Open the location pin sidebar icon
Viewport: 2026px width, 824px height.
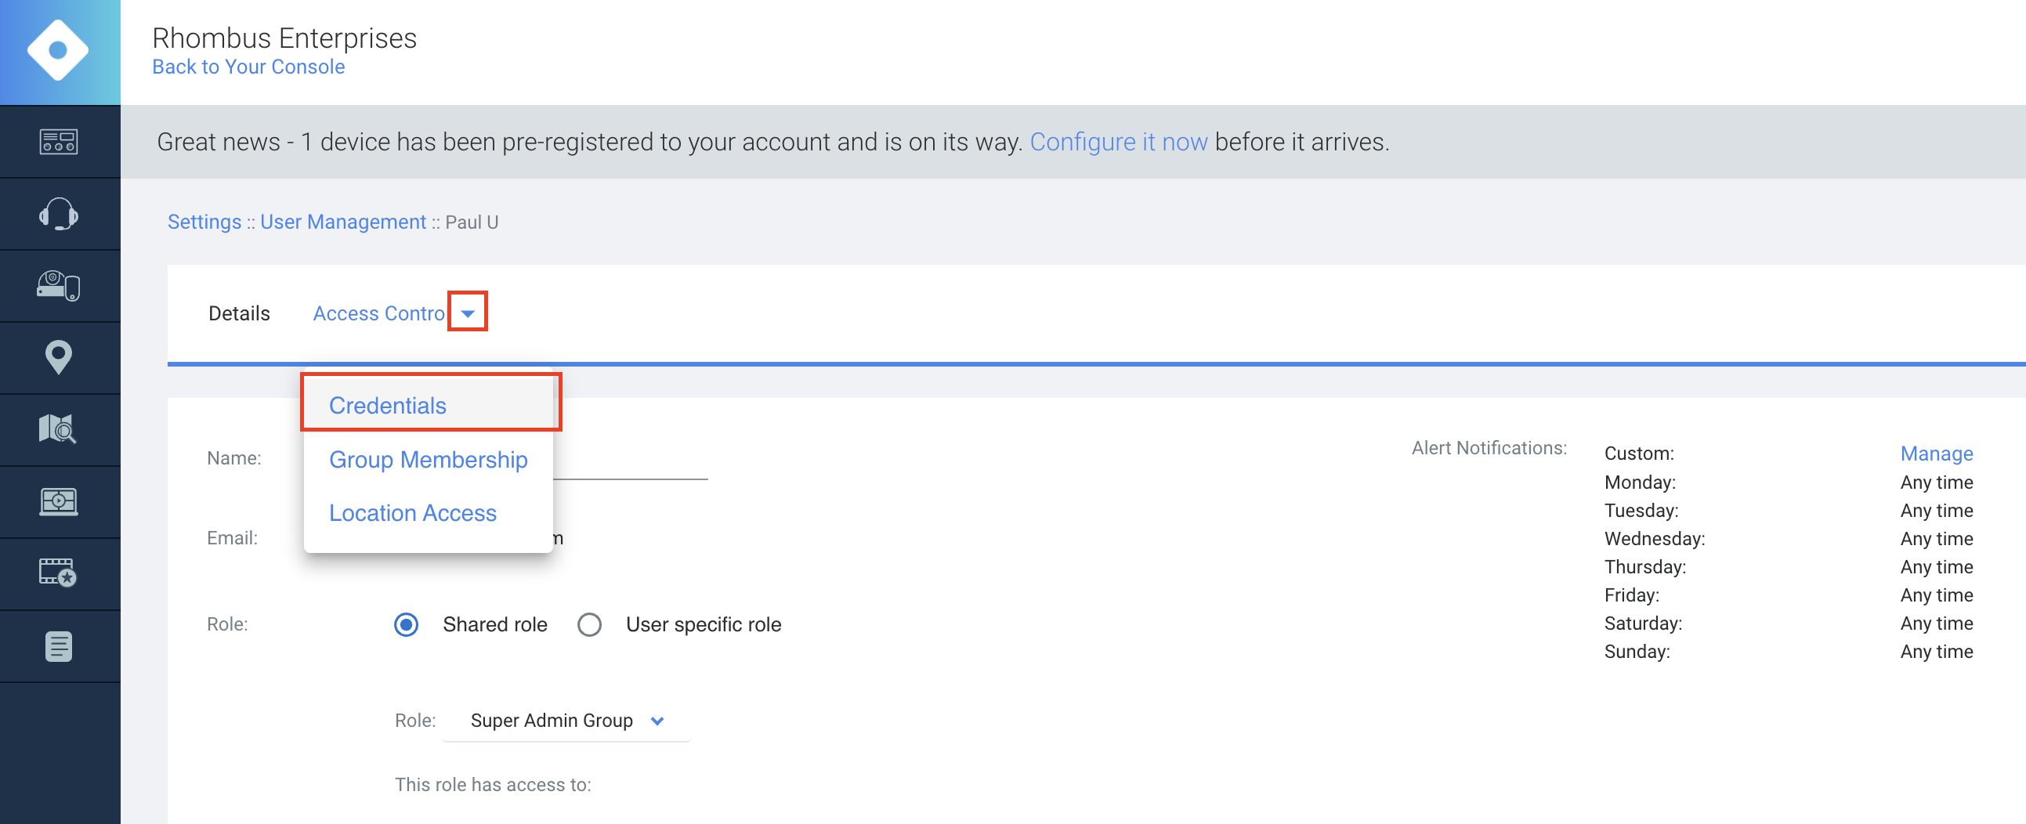point(59,358)
